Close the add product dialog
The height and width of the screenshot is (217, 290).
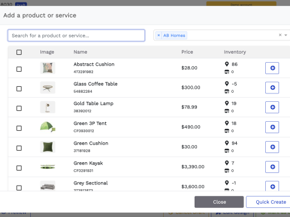(x=219, y=202)
